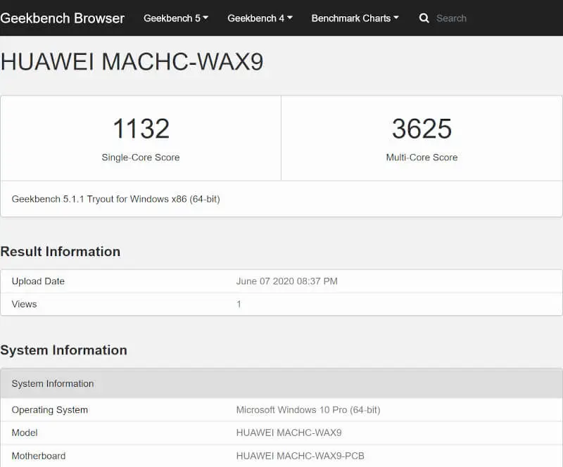Click the Single-Core Score label
The width and height of the screenshot is (563, 467).
[141, 158]
